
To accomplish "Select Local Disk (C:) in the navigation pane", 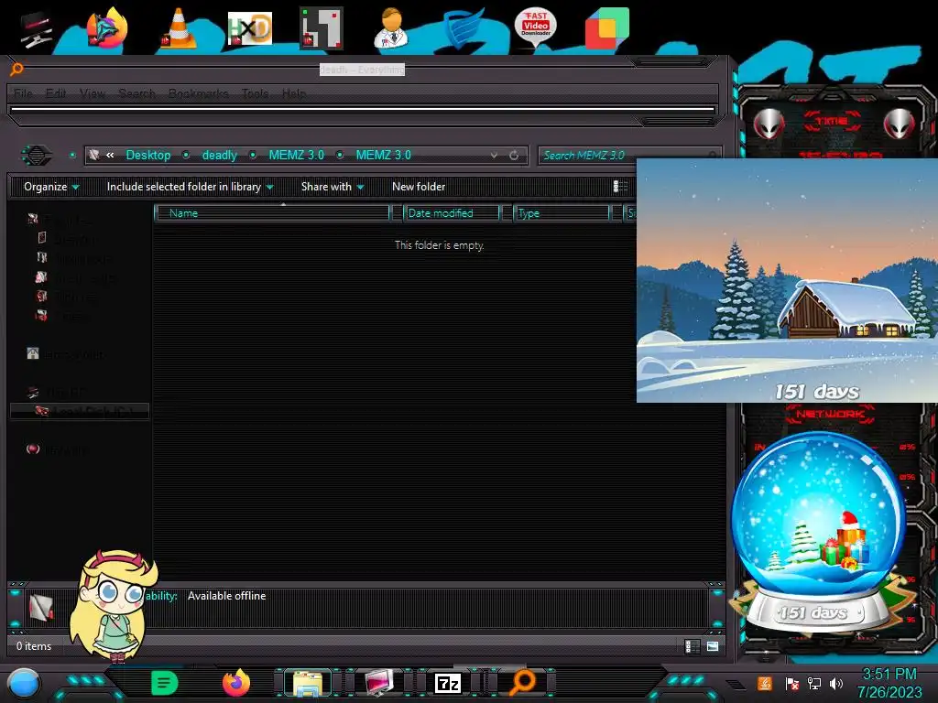I will (x=80, y=411).
